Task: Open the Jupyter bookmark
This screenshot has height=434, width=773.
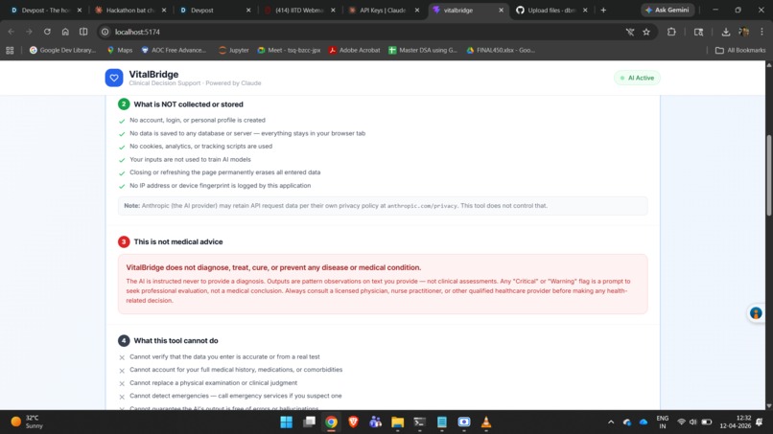Action: (234, 50)
